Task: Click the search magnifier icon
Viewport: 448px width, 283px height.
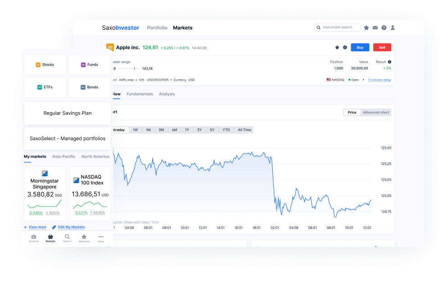Action: [x=319, y=28]
